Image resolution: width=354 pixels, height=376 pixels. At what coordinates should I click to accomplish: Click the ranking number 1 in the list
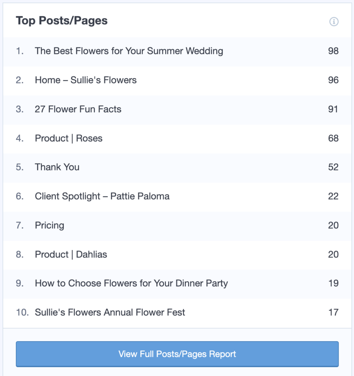pyautogui.click(x=20, y=51)
